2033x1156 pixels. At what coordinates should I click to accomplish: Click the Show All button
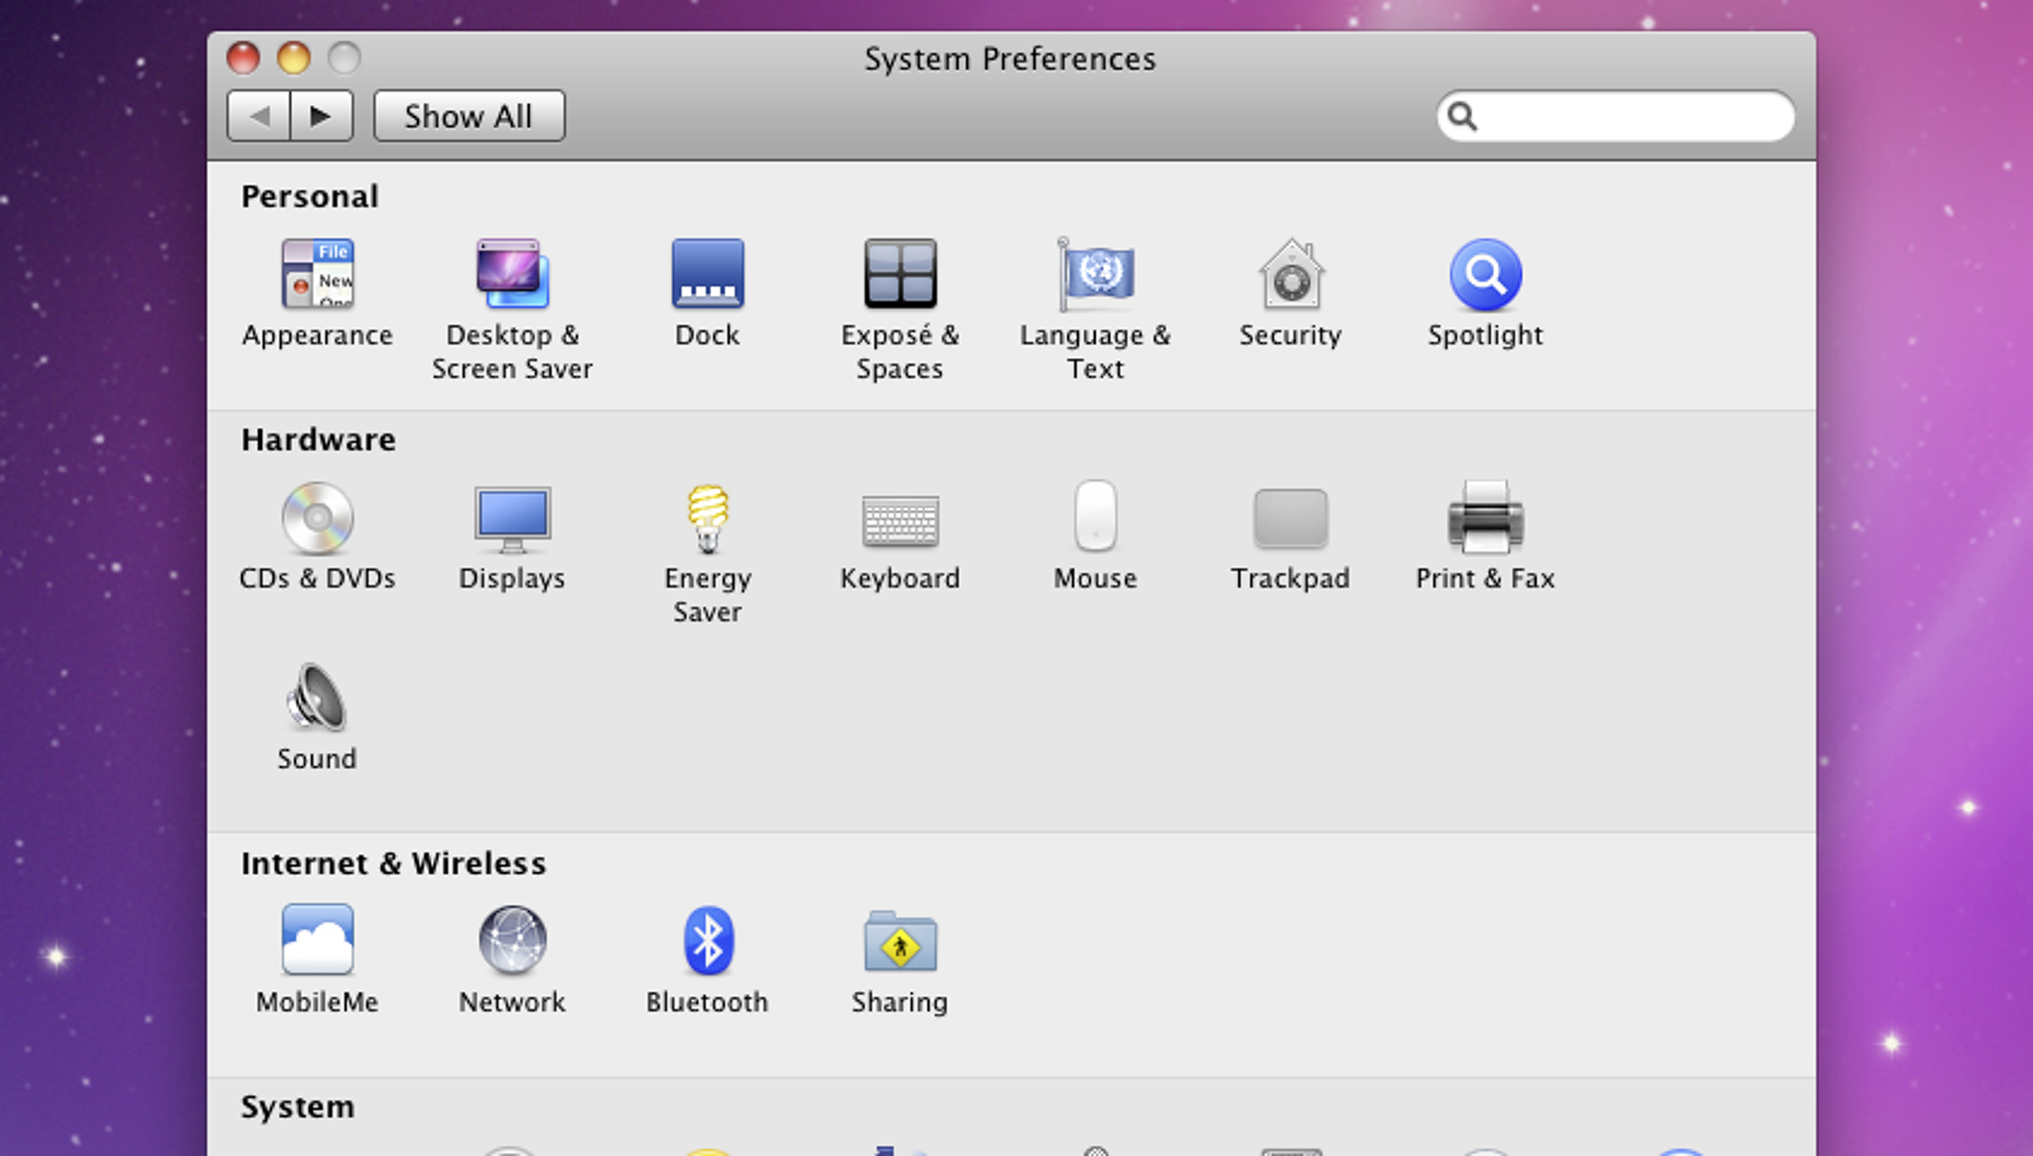(x=470, y=116)
